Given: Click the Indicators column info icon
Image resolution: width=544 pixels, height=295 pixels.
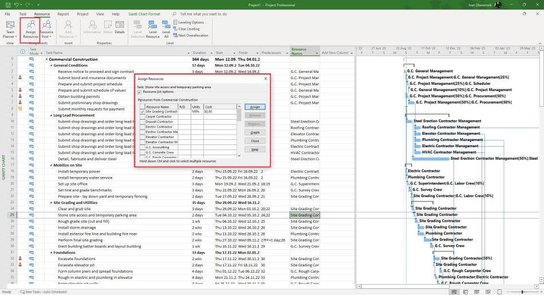Looking at the screenshot, I should point(22,52).
